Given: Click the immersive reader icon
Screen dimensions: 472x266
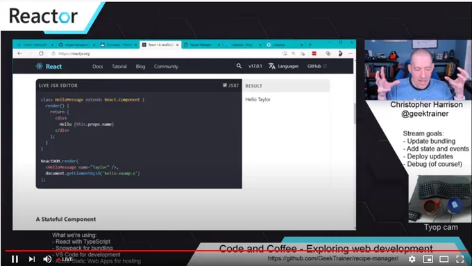Looking at the screenshot, I should tap(285, 53).
